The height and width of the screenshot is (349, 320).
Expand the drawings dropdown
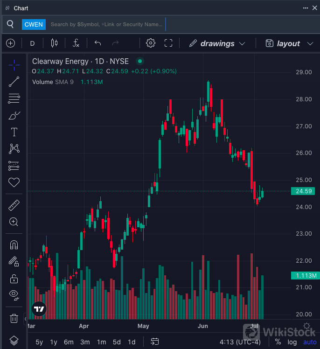(x=217, y=43)
